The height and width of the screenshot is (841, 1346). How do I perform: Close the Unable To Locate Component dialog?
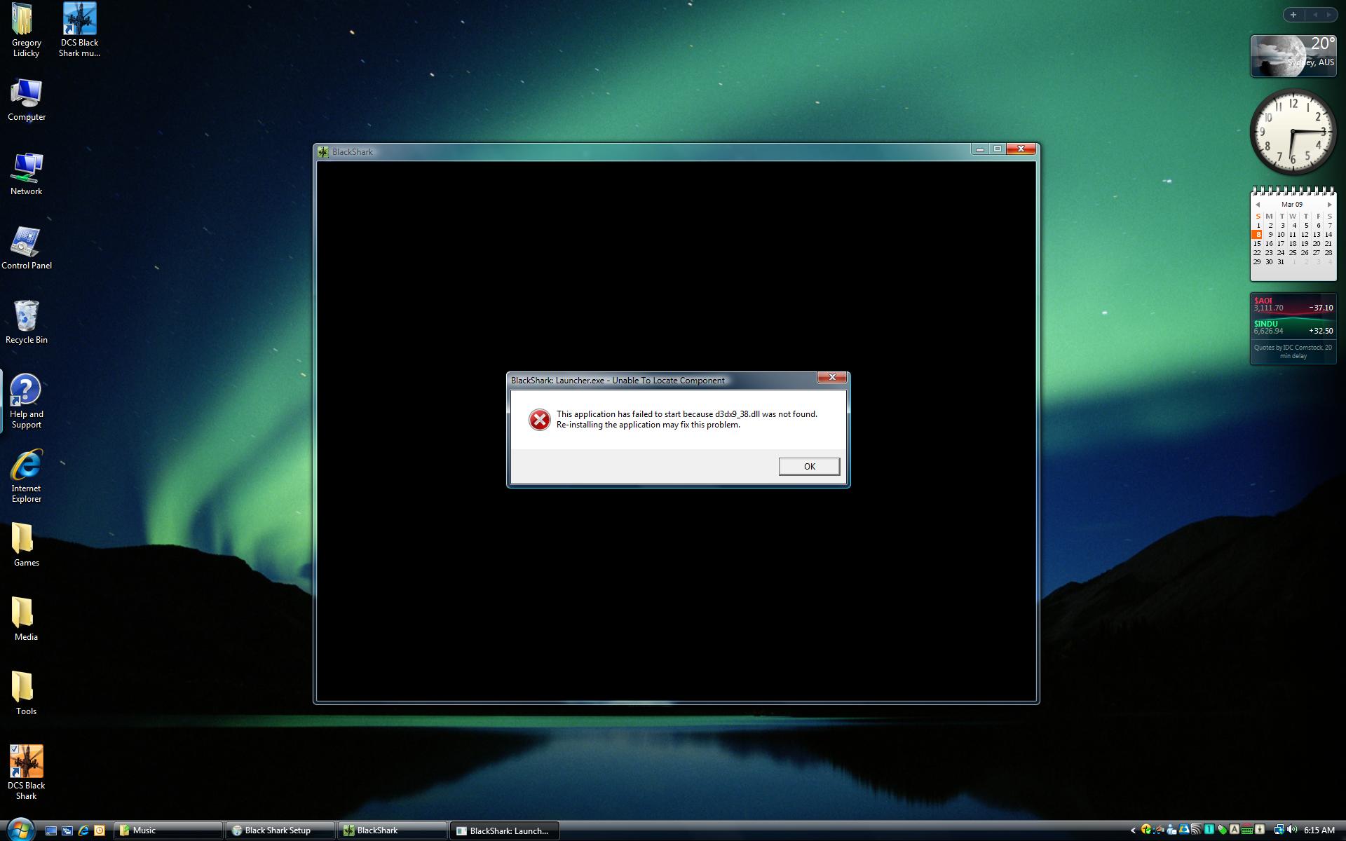point(832,378)
